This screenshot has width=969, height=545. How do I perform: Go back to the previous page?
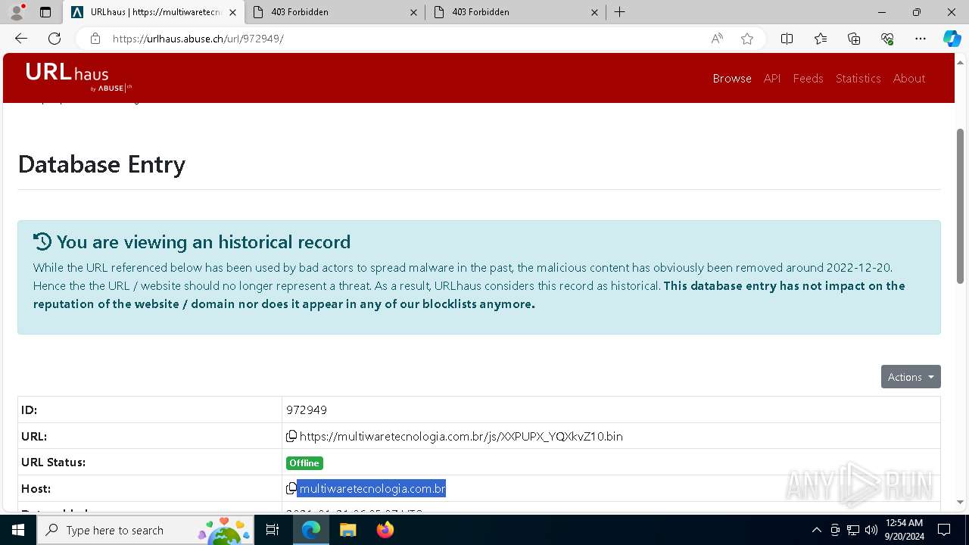(21, 39)
